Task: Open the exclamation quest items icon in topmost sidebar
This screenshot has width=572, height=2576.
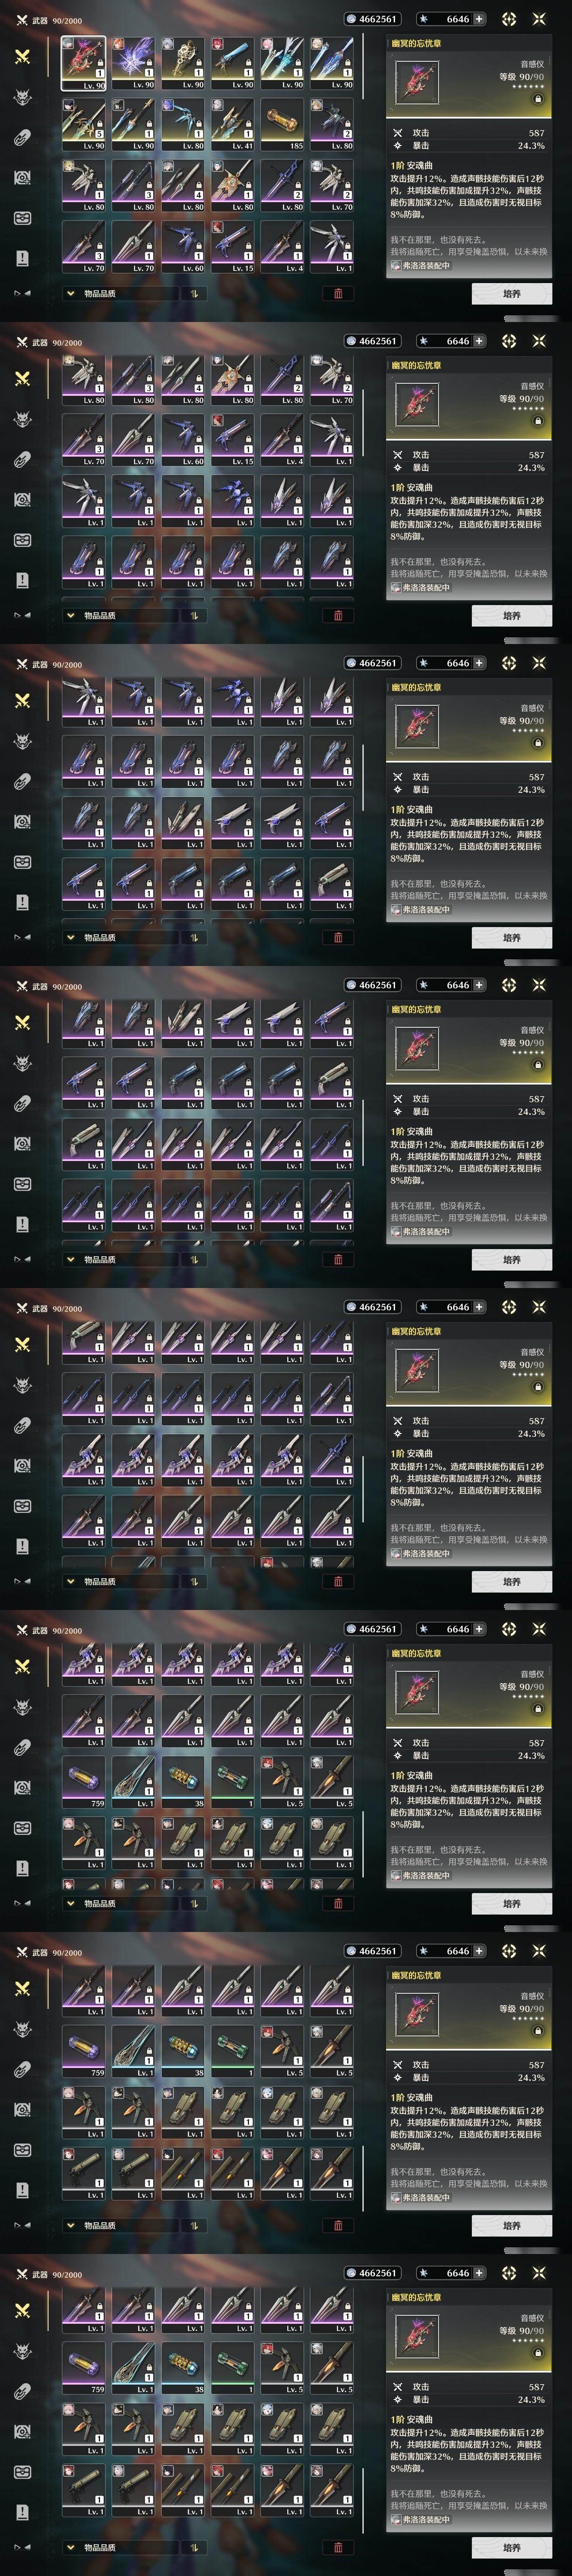Action: click(22, 258)
